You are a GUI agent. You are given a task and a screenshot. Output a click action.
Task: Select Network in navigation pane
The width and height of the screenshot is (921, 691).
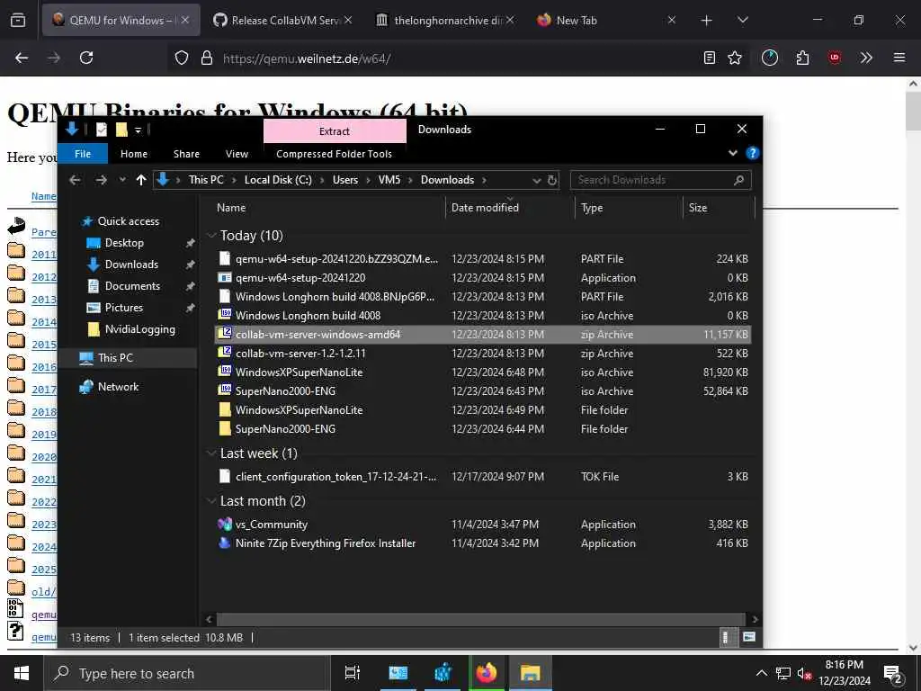118,387
